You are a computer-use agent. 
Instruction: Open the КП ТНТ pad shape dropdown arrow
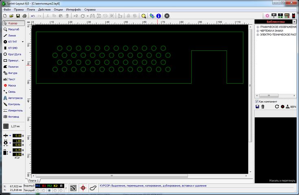[x=23, y=42]
